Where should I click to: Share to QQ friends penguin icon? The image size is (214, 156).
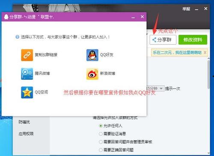92,55
